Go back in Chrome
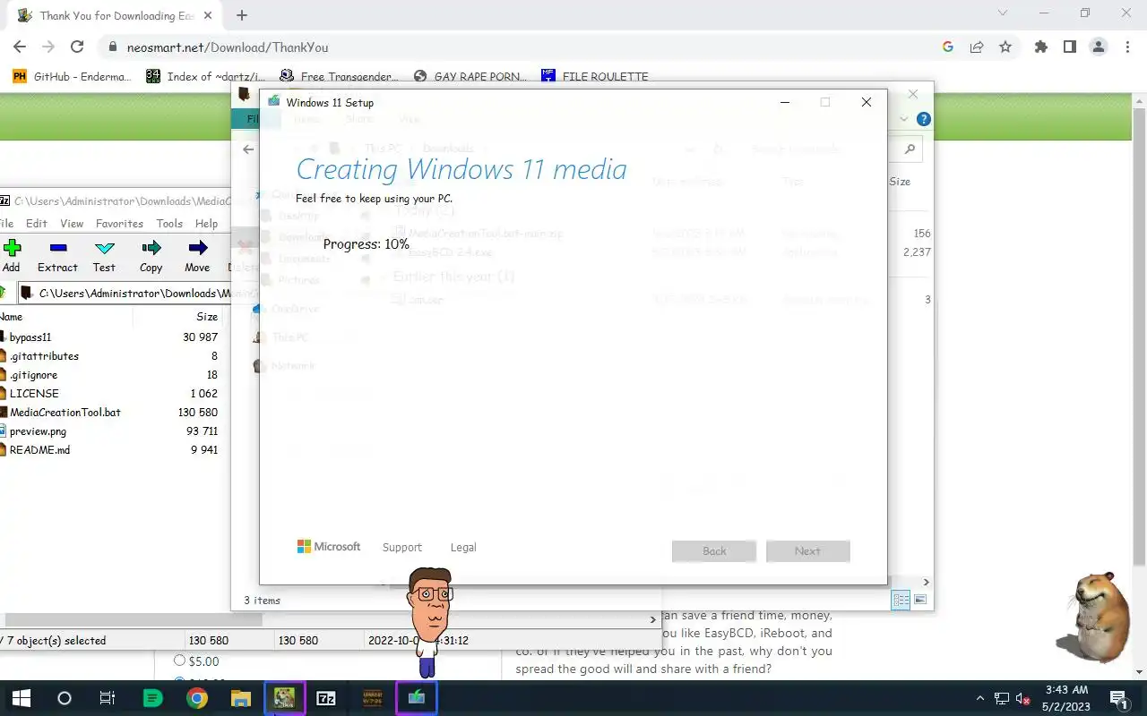1147x716 pixels. [20, 47]
